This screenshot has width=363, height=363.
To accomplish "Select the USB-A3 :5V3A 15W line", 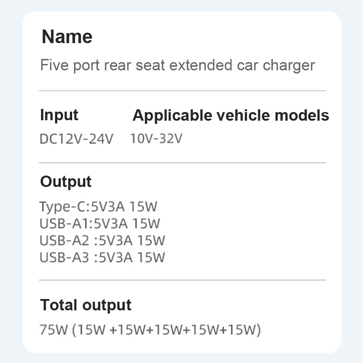I will click(102, 257).
